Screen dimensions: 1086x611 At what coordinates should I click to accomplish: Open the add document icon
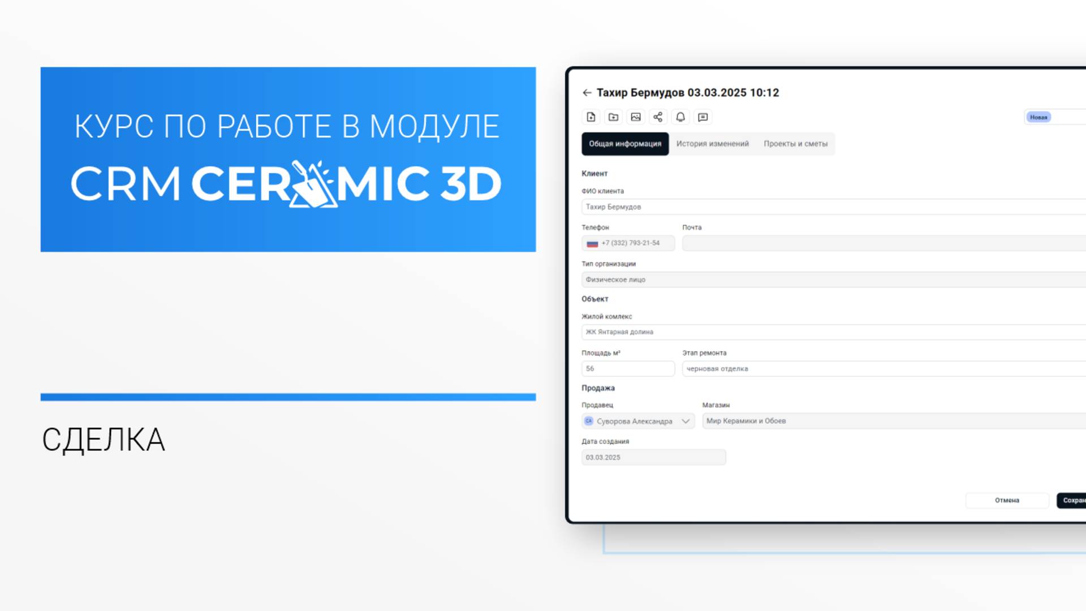point(591,117)
